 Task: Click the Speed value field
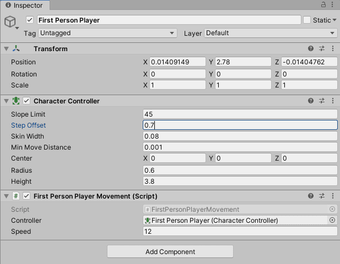point(240,232)
